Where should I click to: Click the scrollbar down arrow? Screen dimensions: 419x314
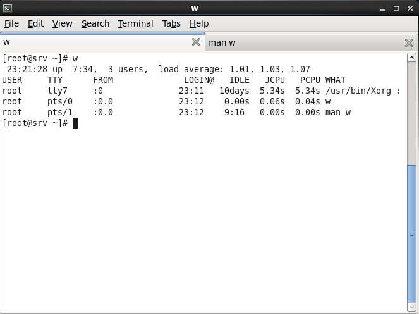point(412,308)
